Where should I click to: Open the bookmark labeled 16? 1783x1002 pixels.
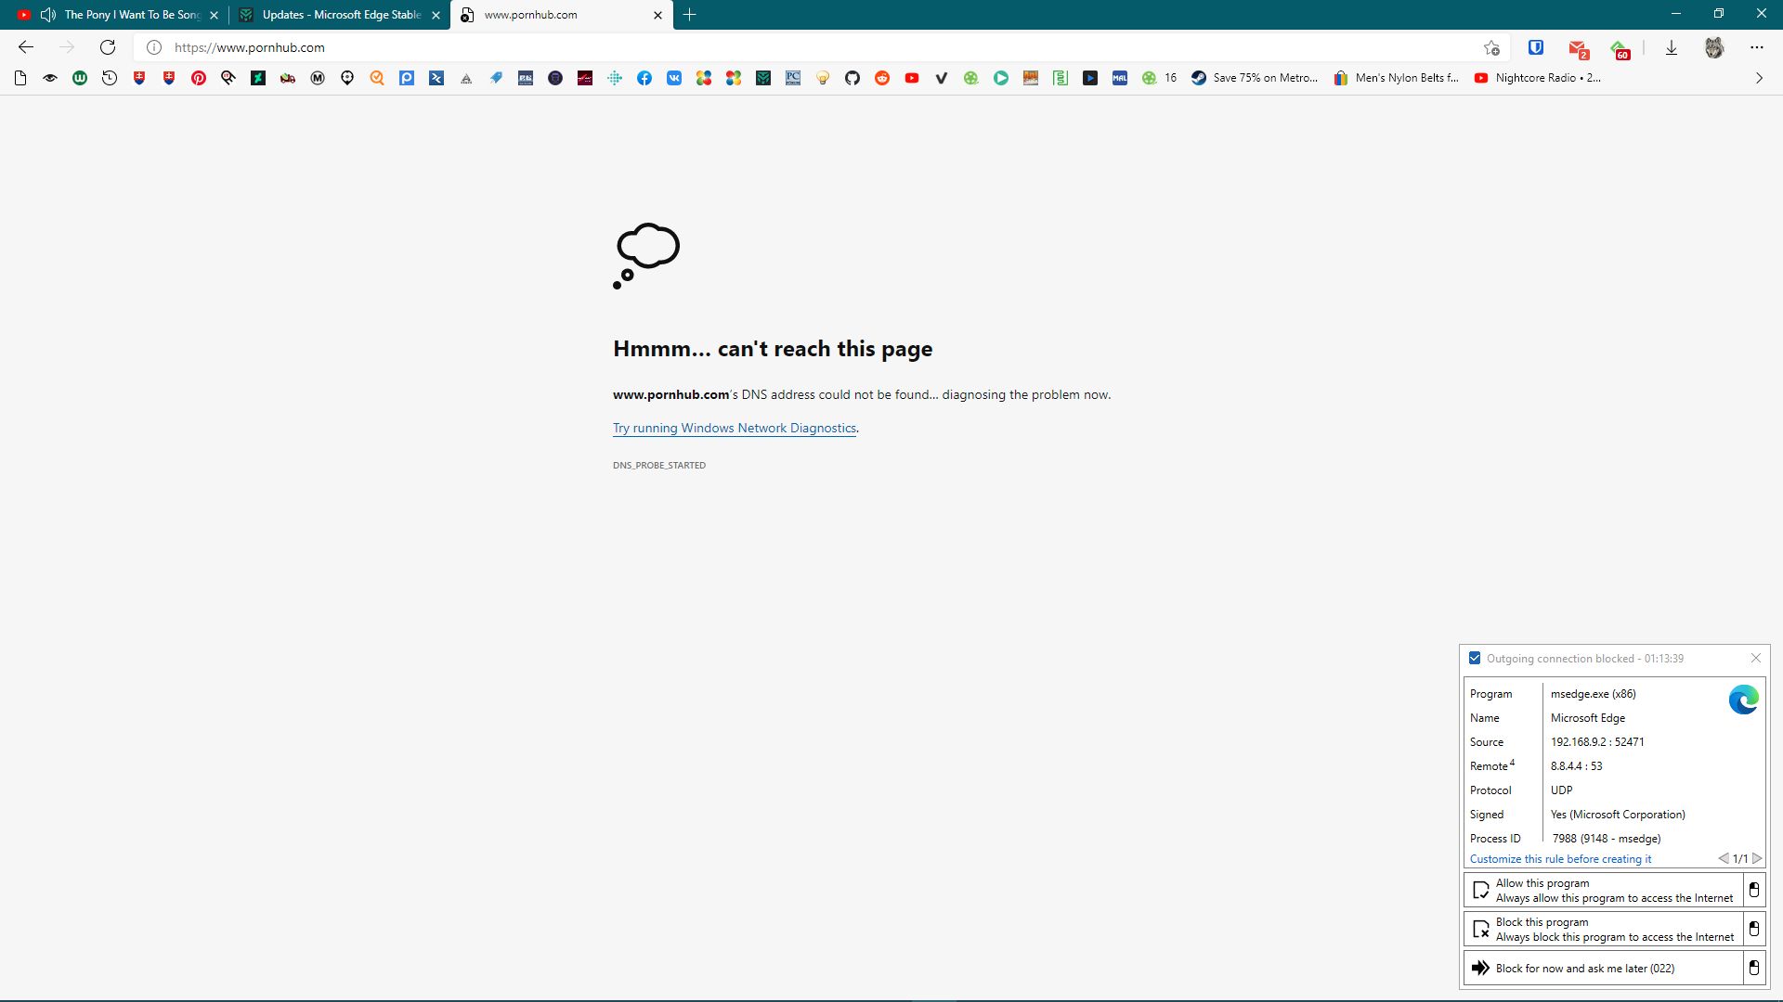[1160, 78]
